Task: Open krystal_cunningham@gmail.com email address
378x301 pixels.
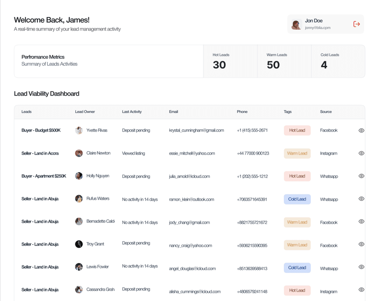Action: 197,130
